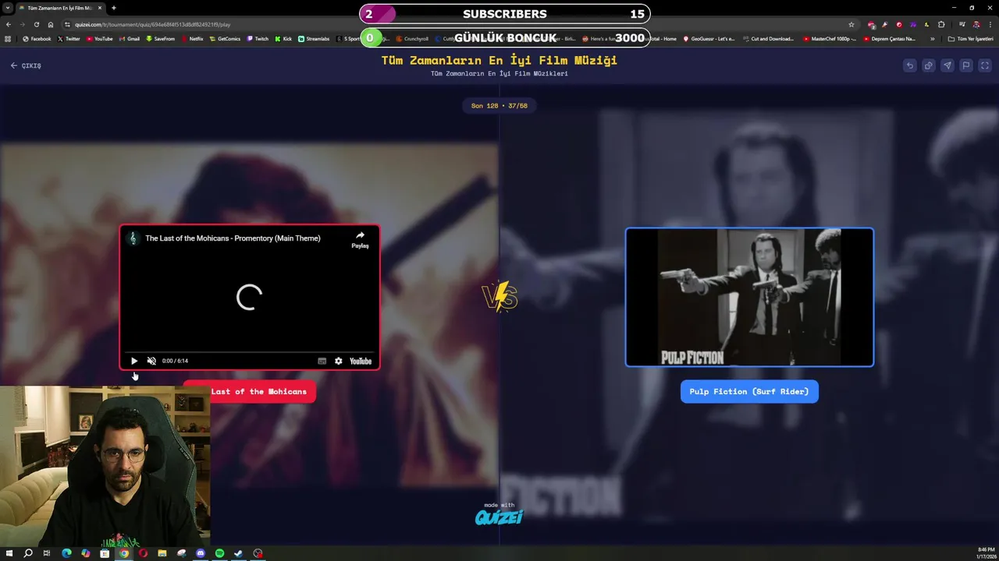This screenshot has width=999, height=561.
Task: Click the browser home icon
Action: pos(51,24)
